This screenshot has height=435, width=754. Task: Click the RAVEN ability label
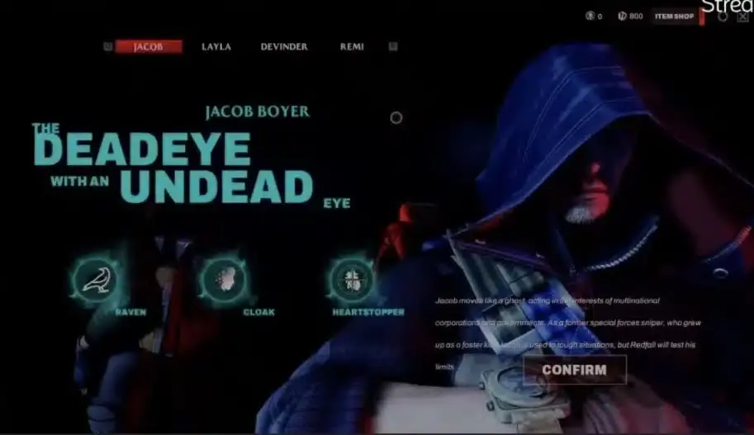(x=130, y=313)
